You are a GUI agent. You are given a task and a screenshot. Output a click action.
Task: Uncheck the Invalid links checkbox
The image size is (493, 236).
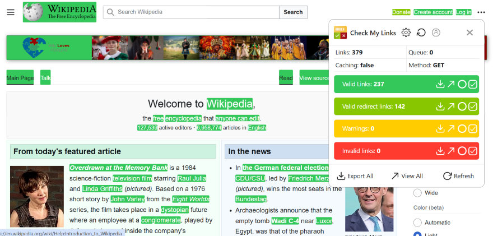point(473,151)
